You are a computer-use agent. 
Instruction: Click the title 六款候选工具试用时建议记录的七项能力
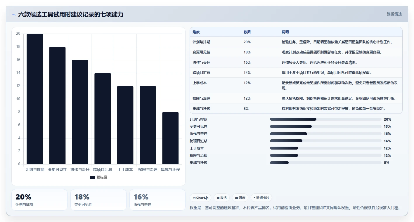point(71,14)
